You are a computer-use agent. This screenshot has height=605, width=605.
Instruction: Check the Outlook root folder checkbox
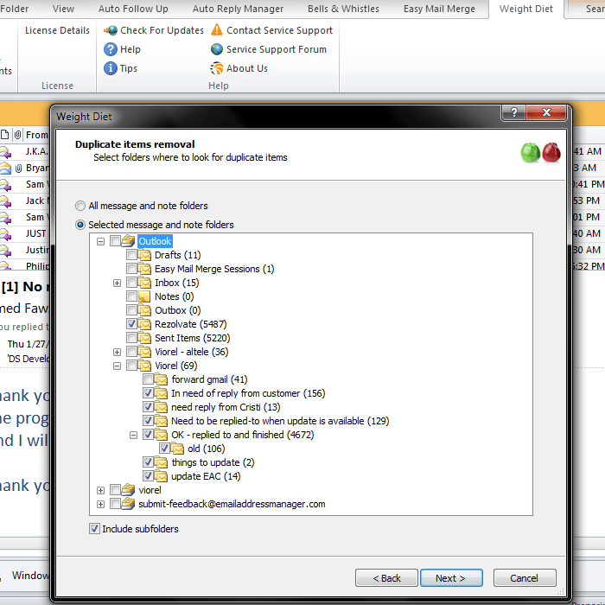click(115, 241)
